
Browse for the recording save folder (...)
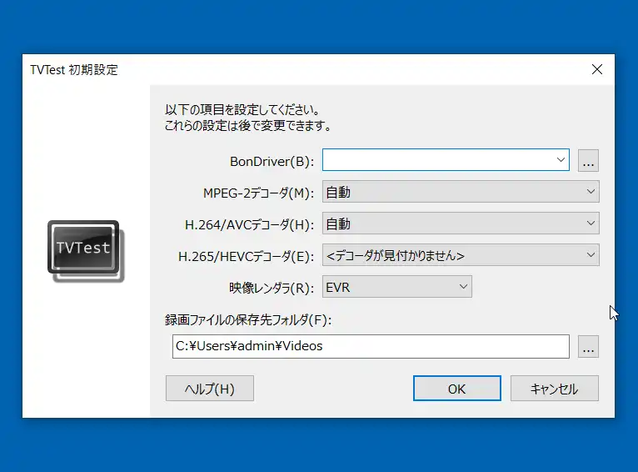[x=588, y=347]
